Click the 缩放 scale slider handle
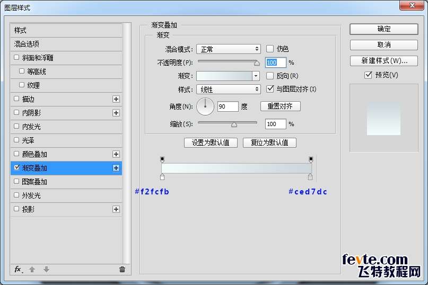 click(234, 124)
